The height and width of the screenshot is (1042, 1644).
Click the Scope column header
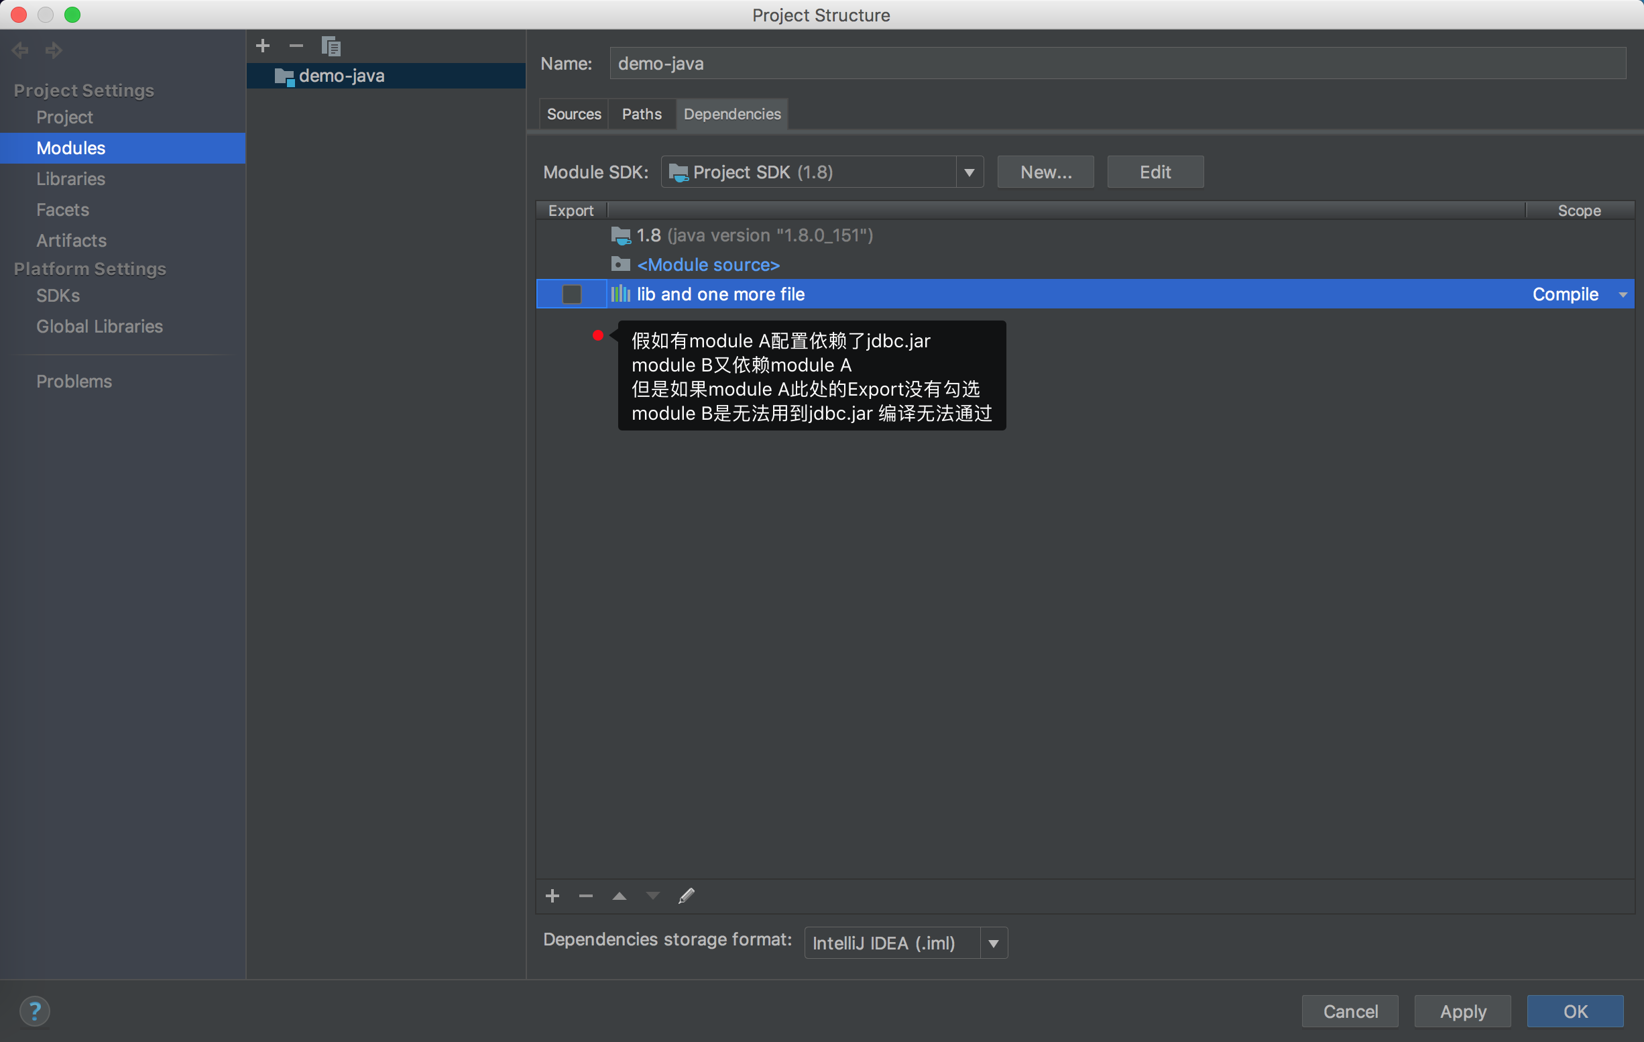[x=1579, y=211]
